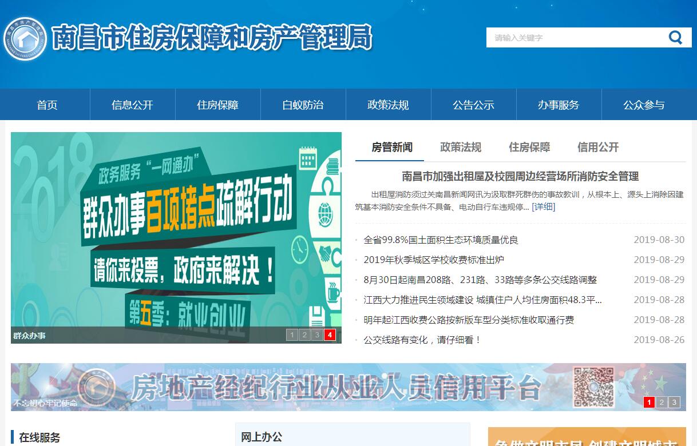Click the QR code on credit platform banner
The width and height of the screenshot is (697, 446).
(593, 387)
